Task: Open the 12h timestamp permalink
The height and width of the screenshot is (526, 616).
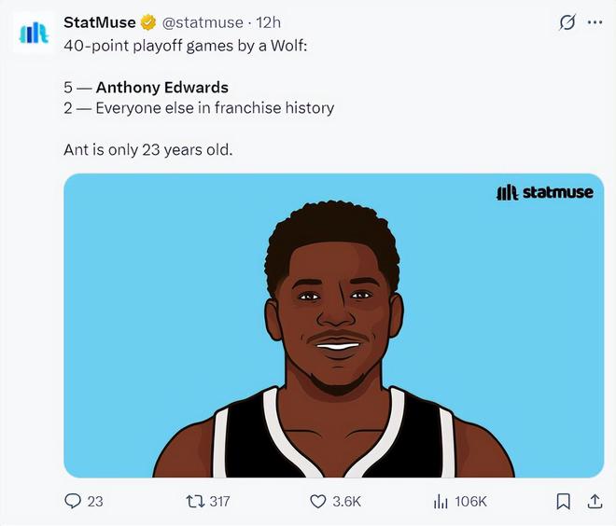Action: tap(268, 22)
